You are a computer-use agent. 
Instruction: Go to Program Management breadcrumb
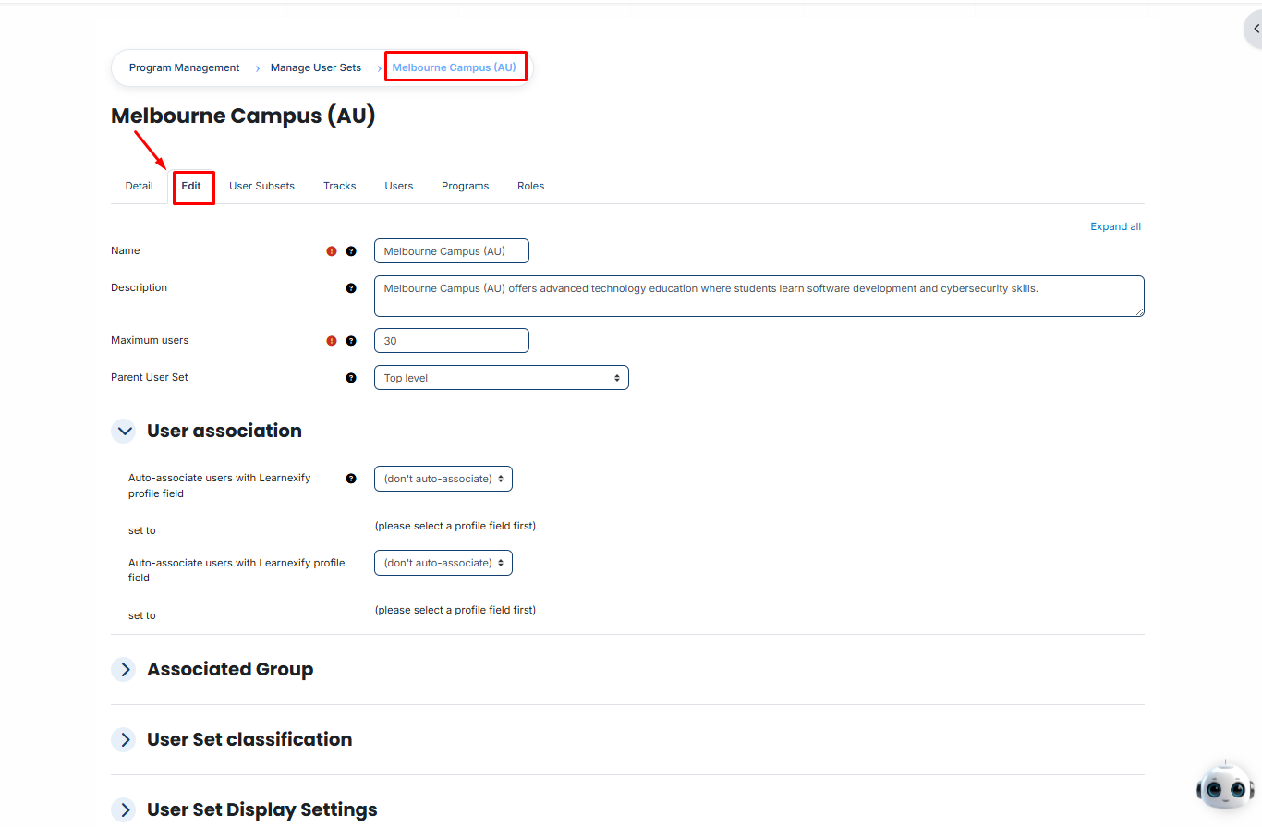click(x=185, y=67)
